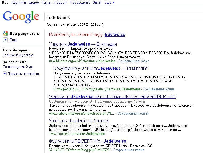Open YouTube - Jedelweiss's Channel result
Screen dimensions: 203x153
click(x=79, y=121)
